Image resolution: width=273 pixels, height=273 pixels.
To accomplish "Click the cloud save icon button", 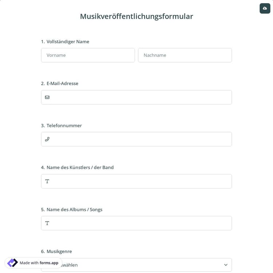I will pos(265,8).
